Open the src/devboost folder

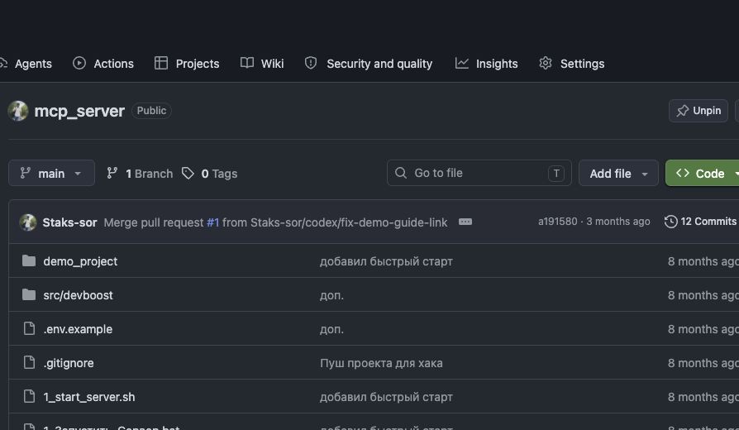78,294
